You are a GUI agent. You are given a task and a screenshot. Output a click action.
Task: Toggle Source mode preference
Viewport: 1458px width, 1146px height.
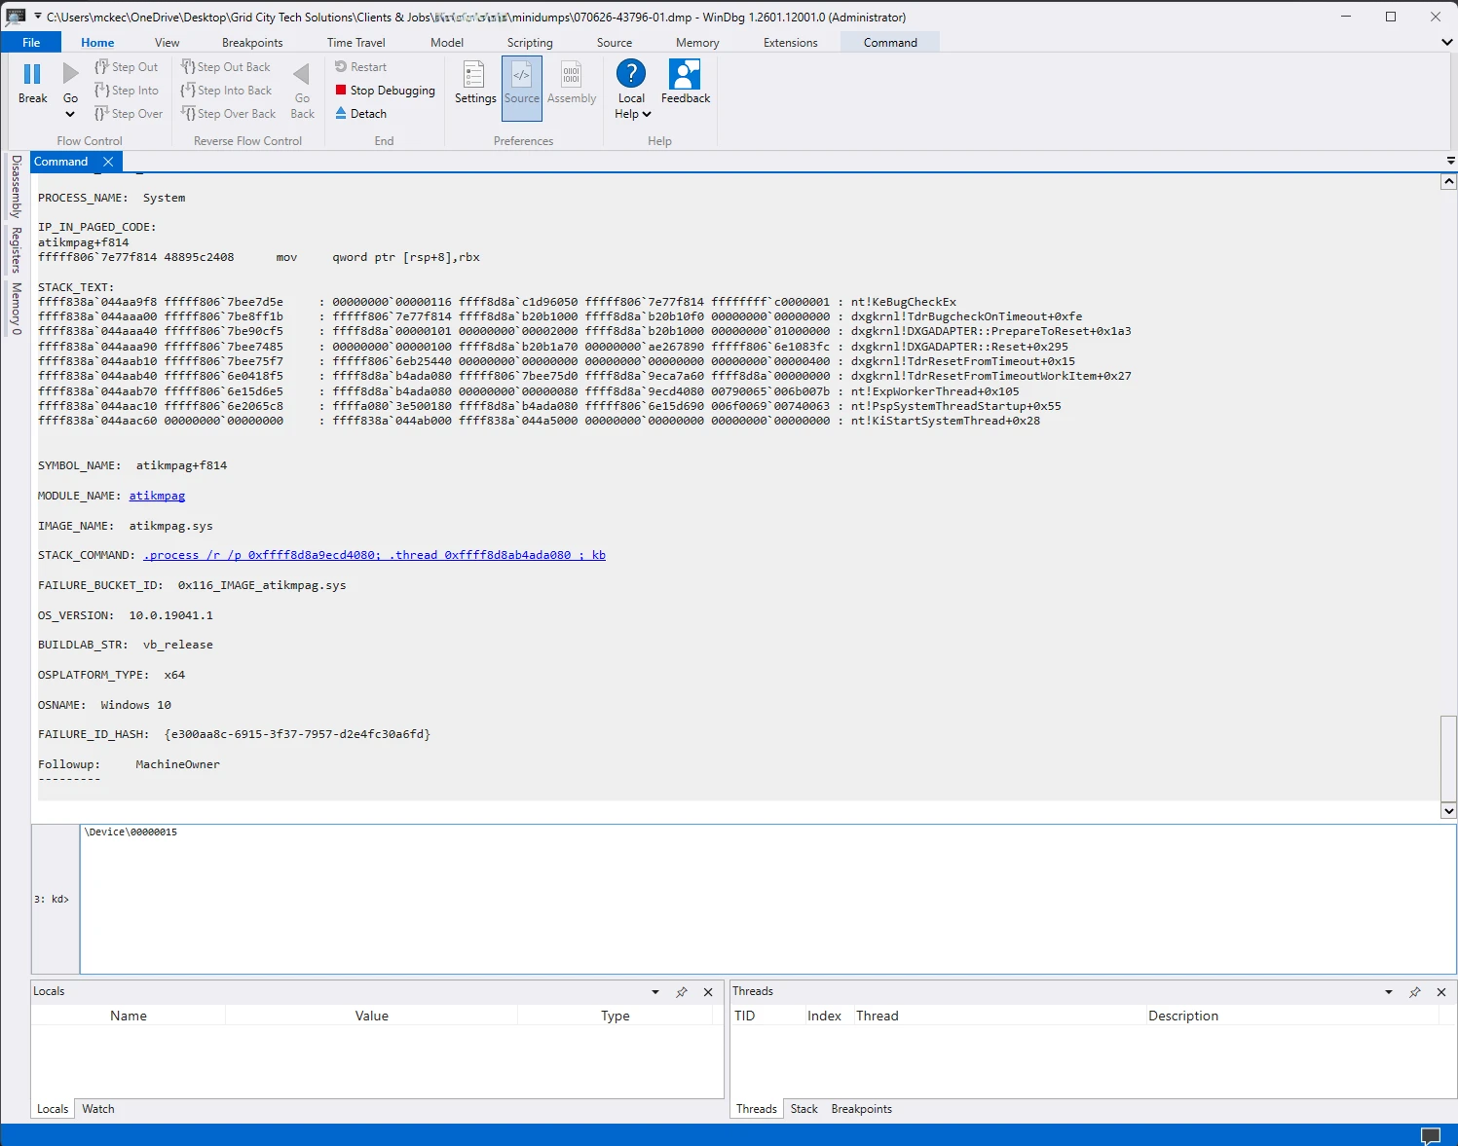point(522,88)
